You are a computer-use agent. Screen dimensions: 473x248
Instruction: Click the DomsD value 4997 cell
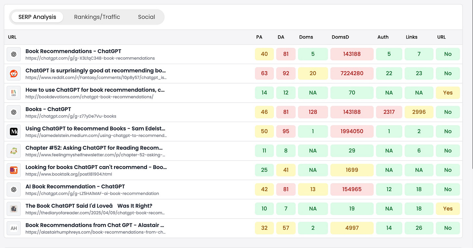352,228
